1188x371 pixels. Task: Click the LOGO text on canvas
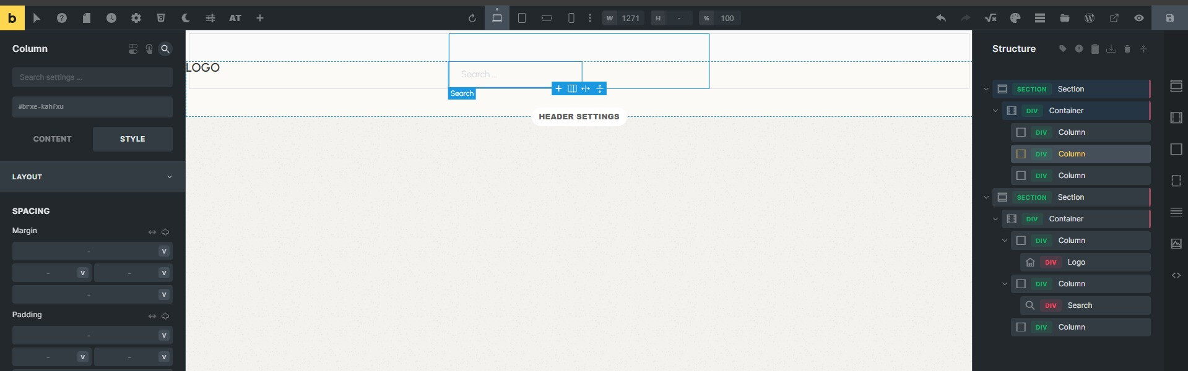tap(203, 67)
